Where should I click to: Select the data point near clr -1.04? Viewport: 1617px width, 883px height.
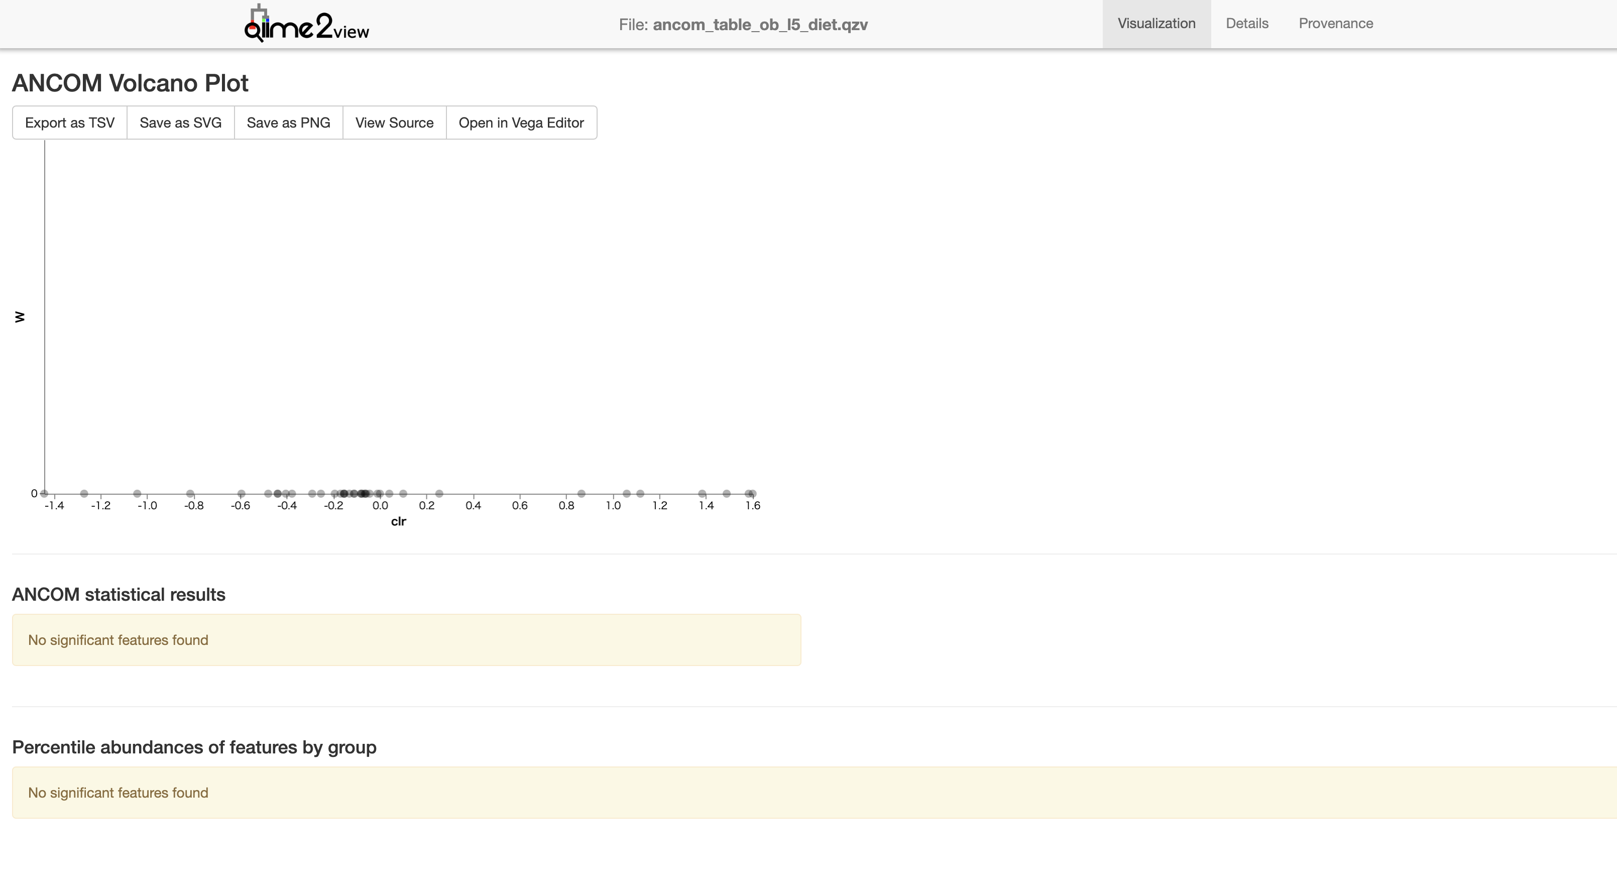[138, 494]
